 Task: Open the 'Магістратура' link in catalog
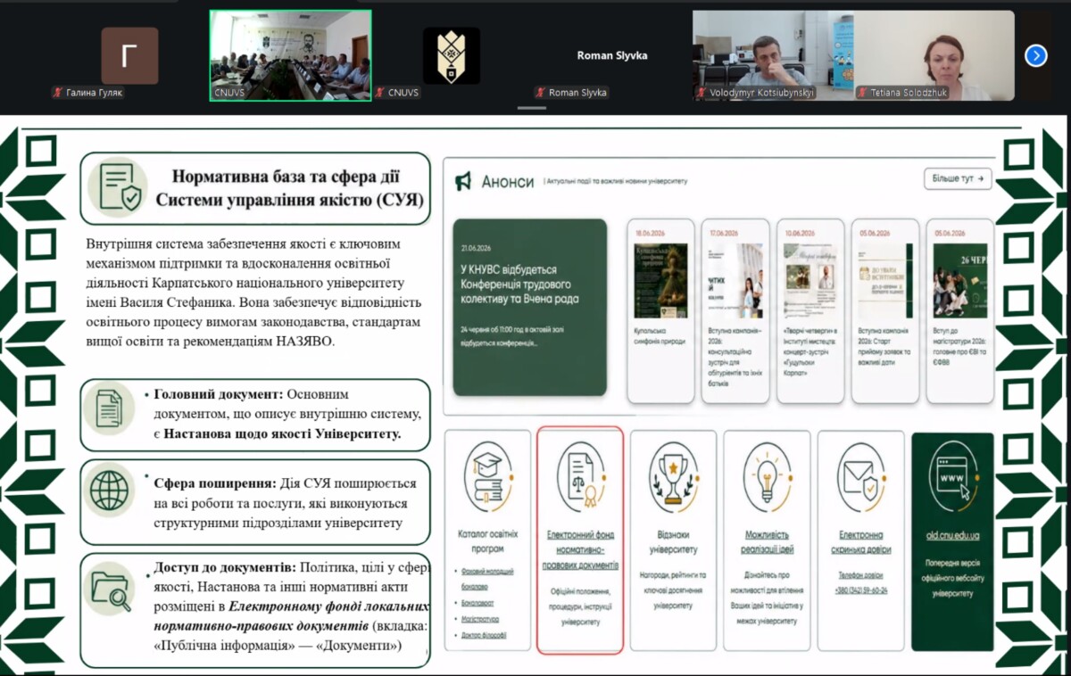[x=480, y=619]
